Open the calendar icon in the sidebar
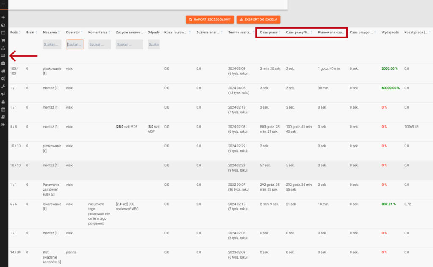 point(3,109)
